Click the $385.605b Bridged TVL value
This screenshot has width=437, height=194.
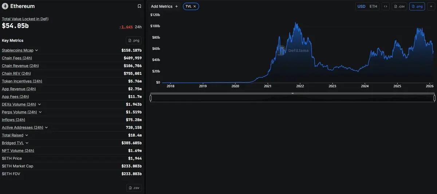tap(131, 143)
